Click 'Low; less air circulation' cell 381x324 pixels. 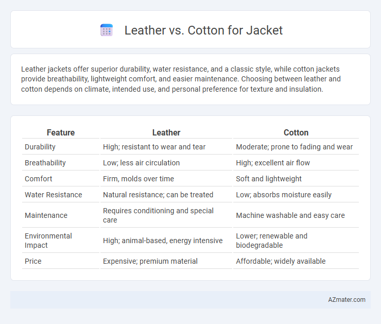[x=141, y=163]
